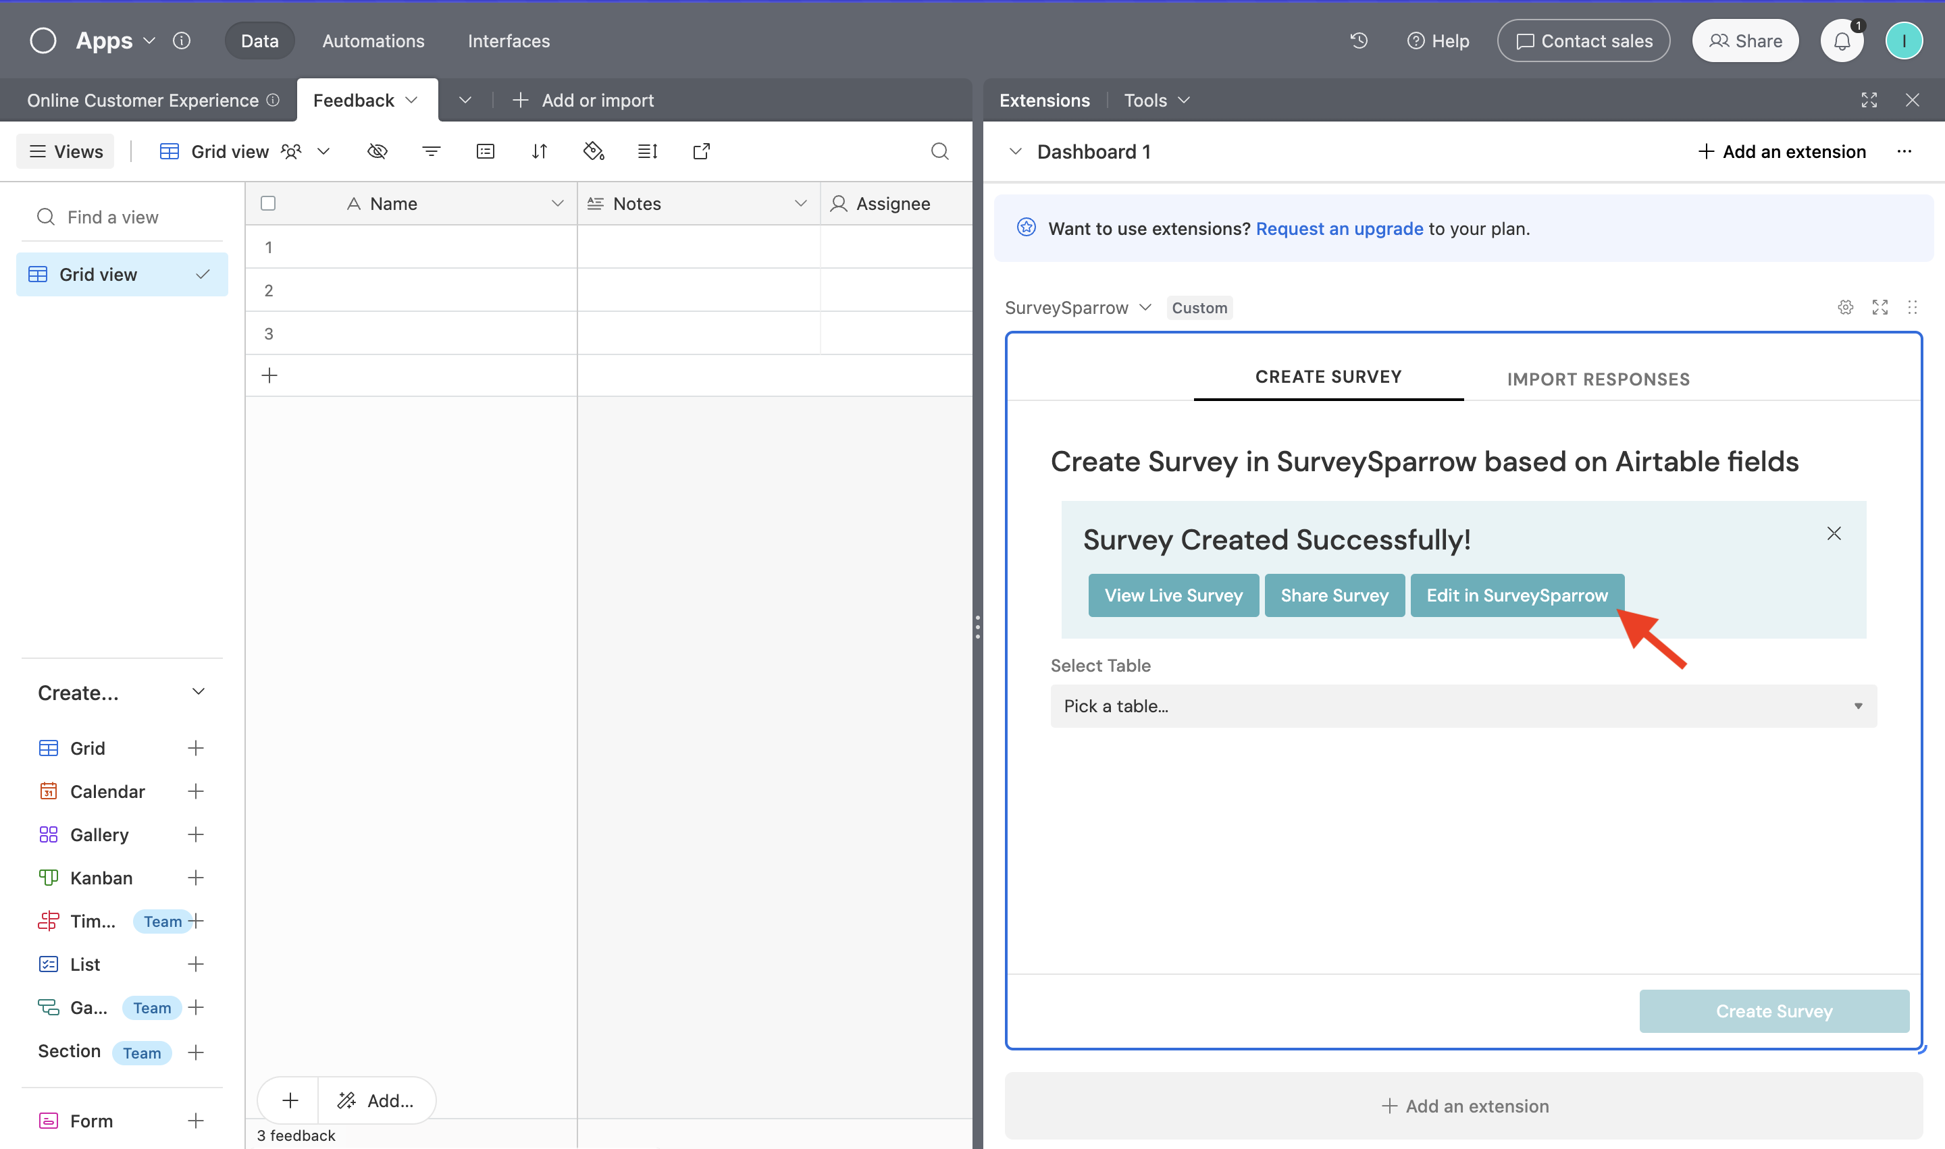Viewport: 1945px width, 1149px height.
Task: Open the base history clock icon
Action: click(x=1359, y=41)
